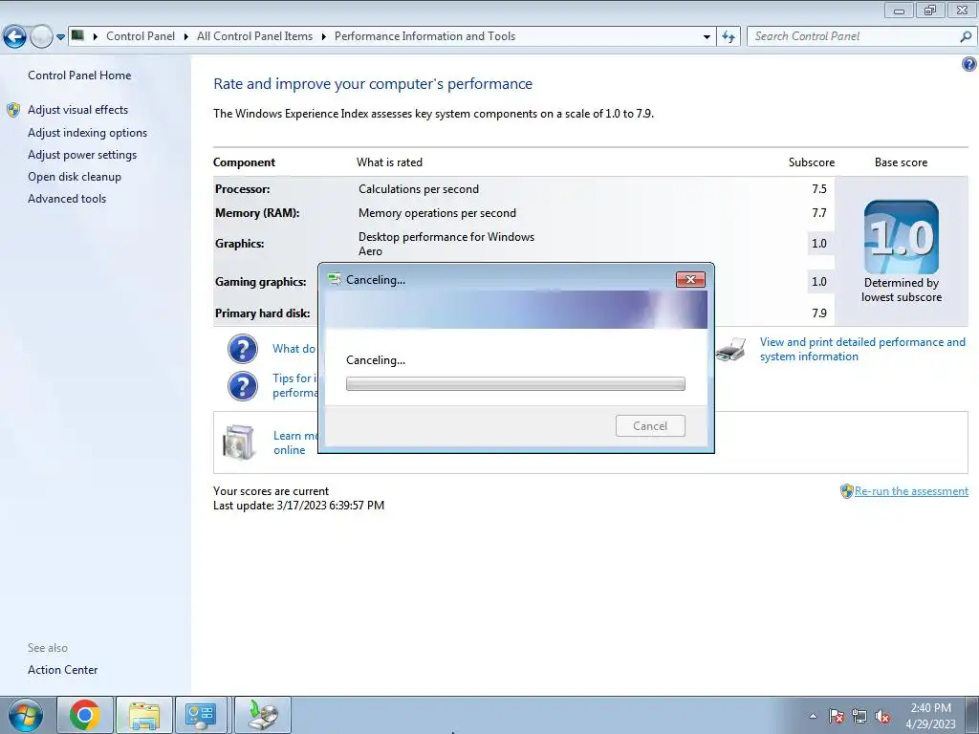Click the Memory (RAM): row label
Viewport: 979px width, 734px height.
[x=257, y=213]
